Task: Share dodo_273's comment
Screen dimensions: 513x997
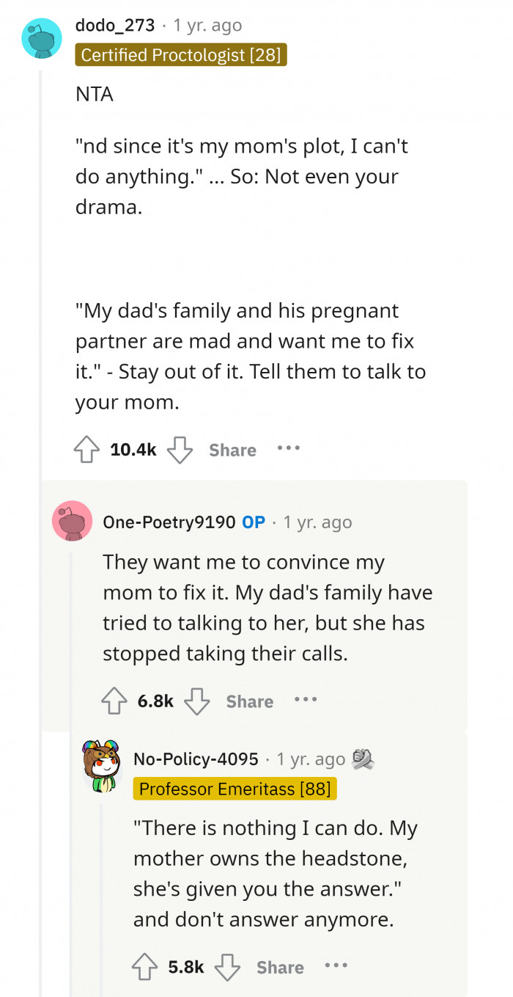Action: (232, 450)
